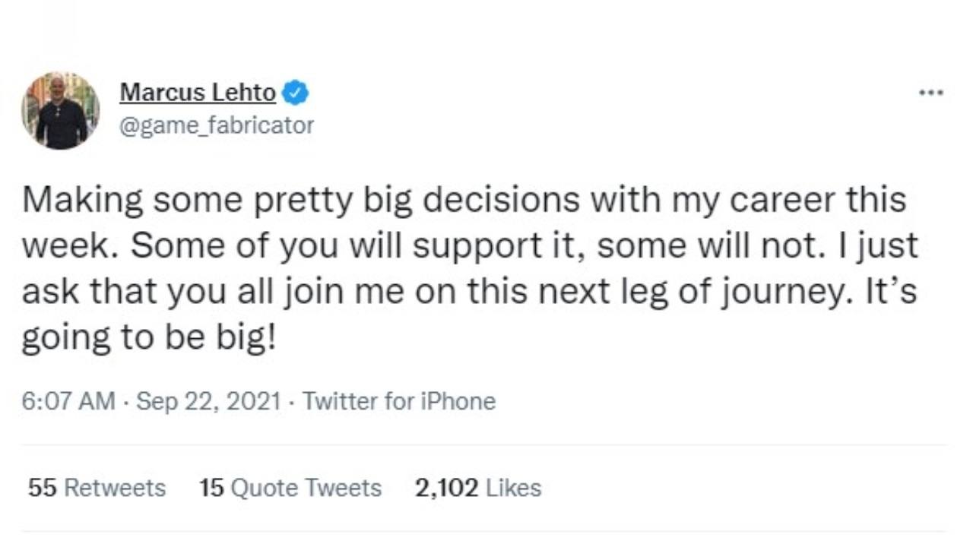Click the tweet line starting 'ask that you'
973x547 pixels.
pyautogui.click(x=468, y=292)
